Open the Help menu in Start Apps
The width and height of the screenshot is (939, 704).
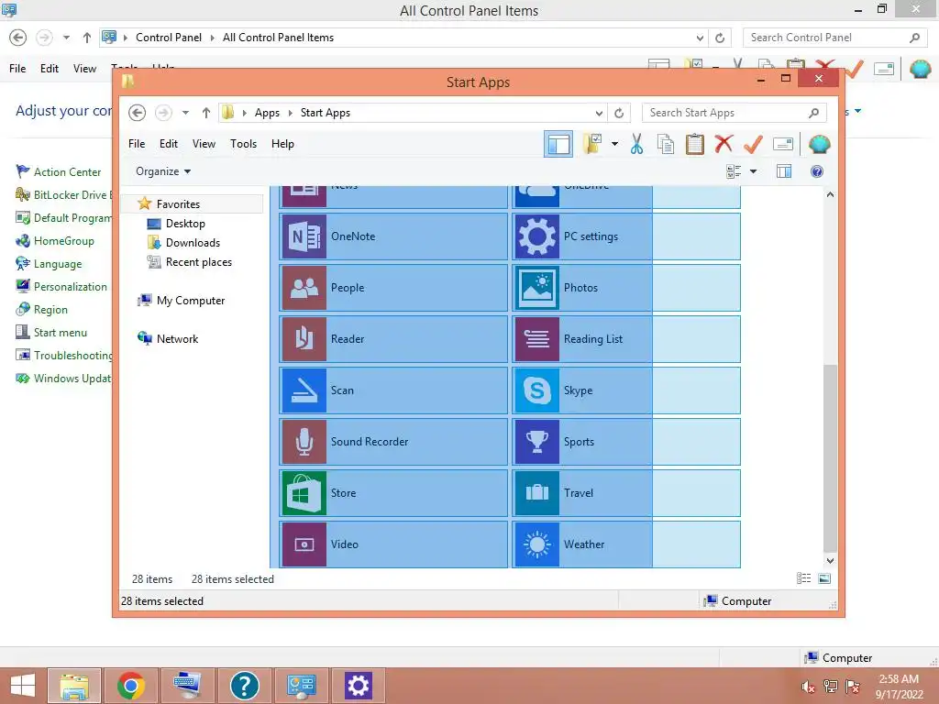pos(282,144)
